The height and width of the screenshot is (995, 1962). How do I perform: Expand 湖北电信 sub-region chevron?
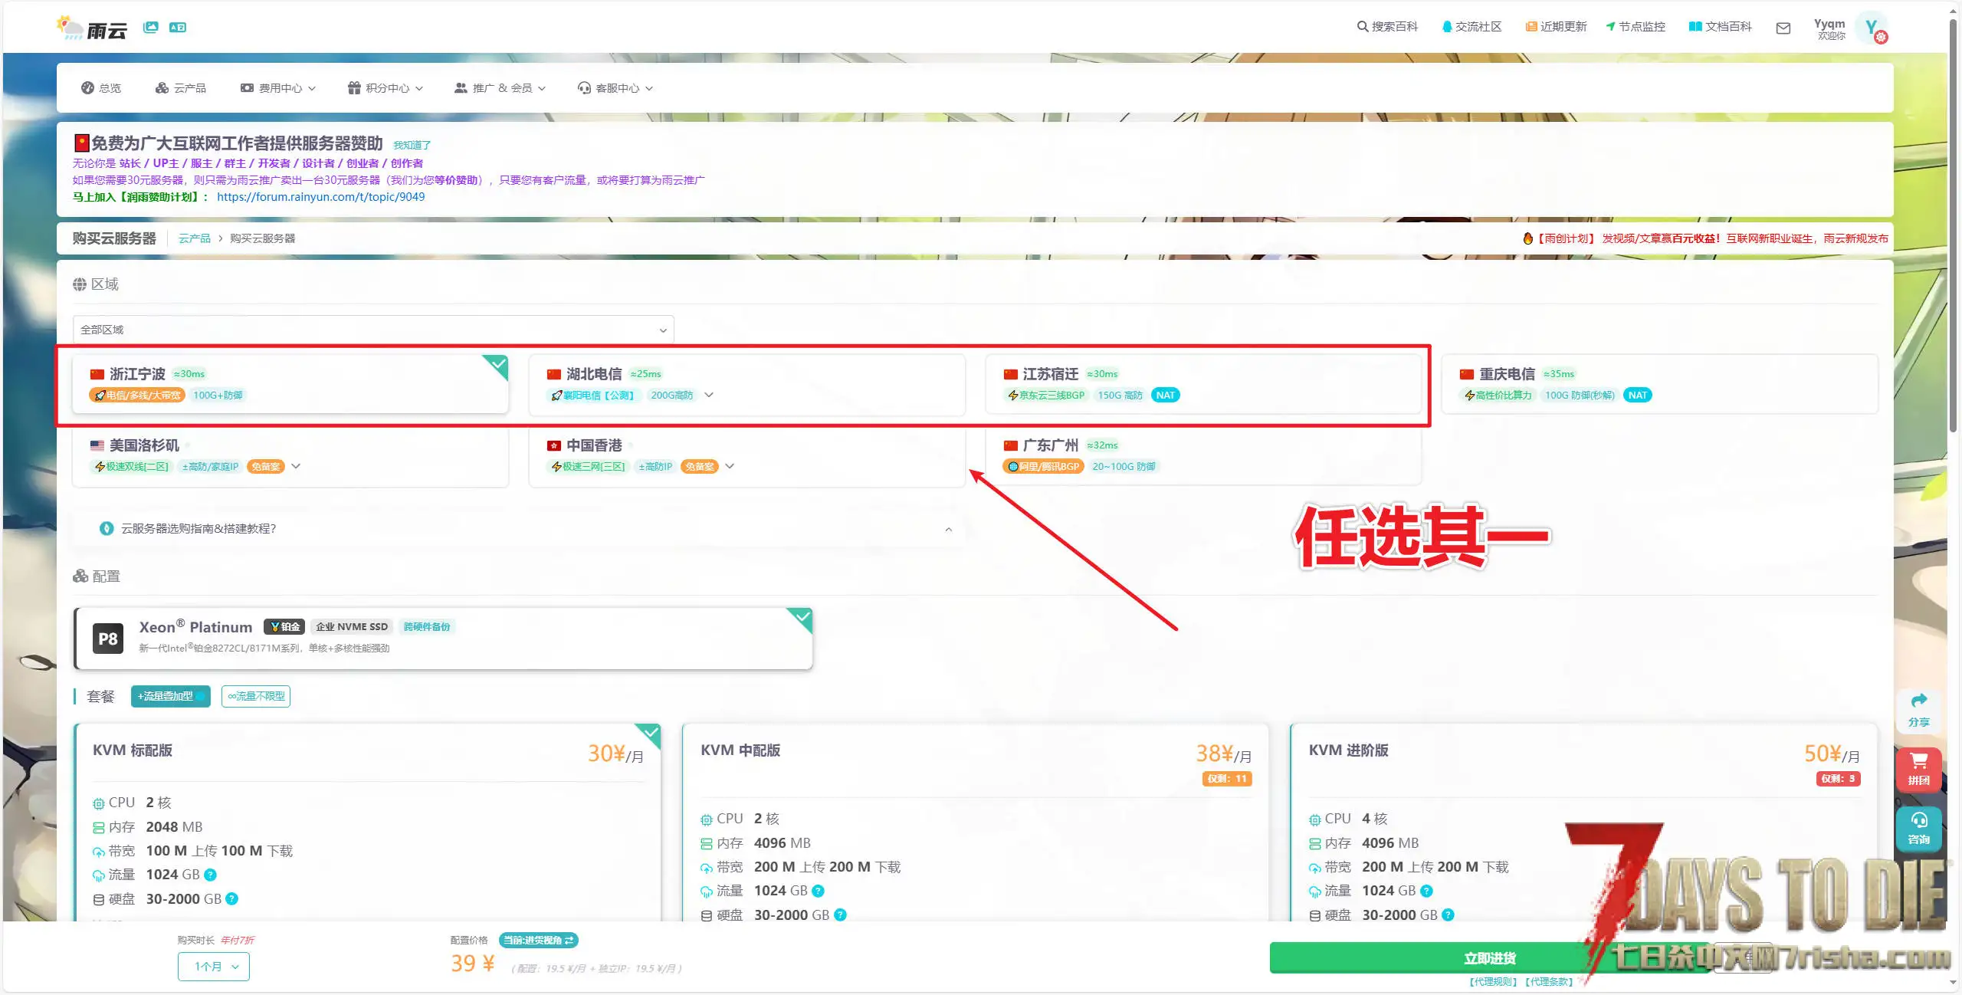(x=709, y=396)
